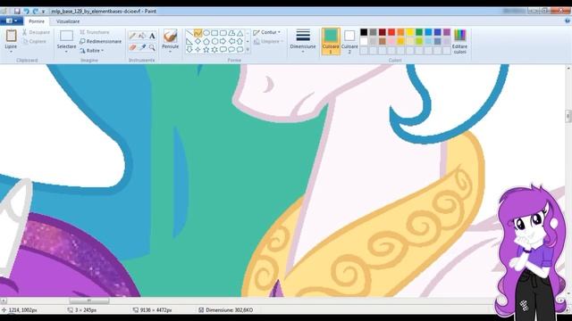Viewport: 572px width, 321px height.
Task: Choose the Line shape
Action: tap(189, 34)
